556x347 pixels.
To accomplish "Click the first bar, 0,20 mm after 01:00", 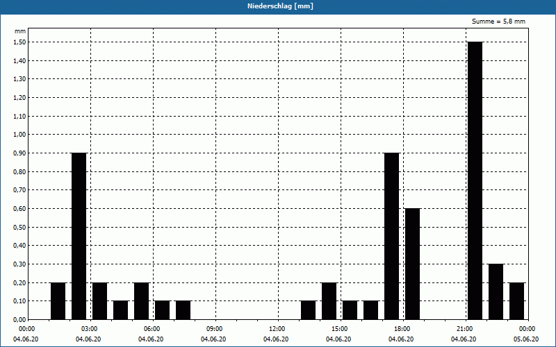I will click(x=58, y=301).
